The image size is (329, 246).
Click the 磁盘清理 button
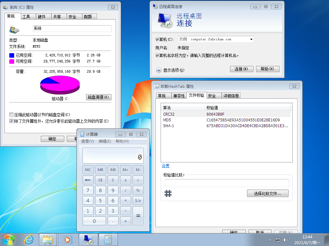(x=99, y=97)
